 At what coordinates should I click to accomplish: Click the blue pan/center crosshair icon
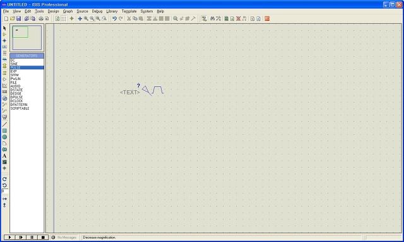pos(80,18)
